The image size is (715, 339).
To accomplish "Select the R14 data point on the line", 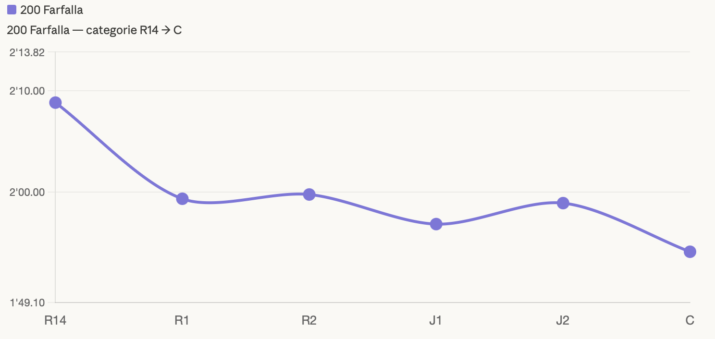I will [x=56, y=103].
